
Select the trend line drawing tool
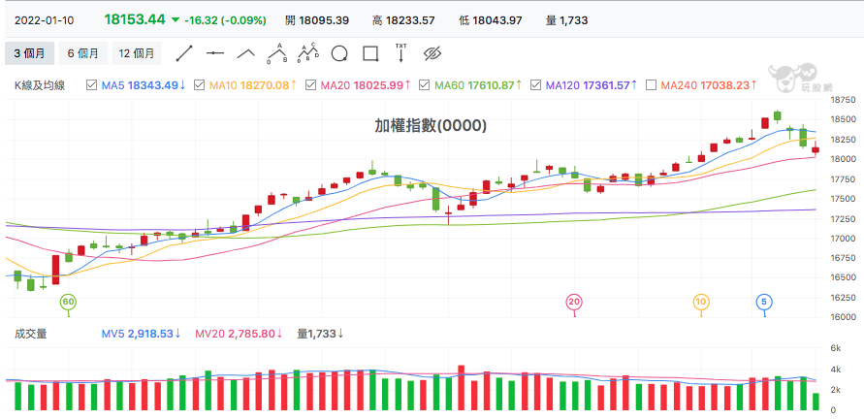click(184, 53)
